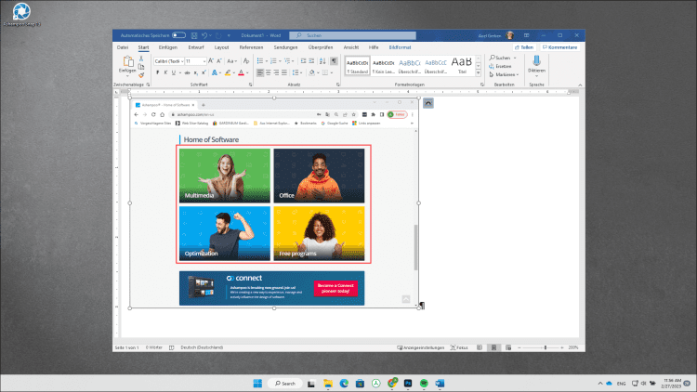
Task: Select the Titel style in Formatvorlagen
Action: click(x=462, y=66)
